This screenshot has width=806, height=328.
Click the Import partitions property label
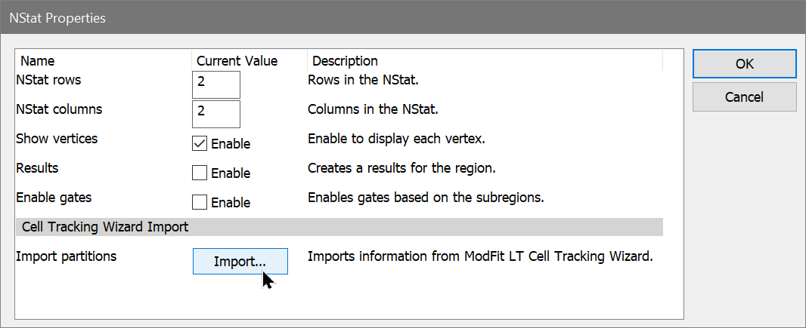[67, 256]
